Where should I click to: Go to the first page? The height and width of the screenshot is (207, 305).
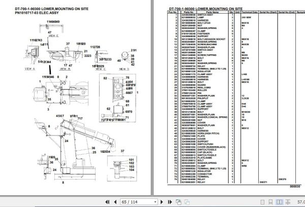(107, 202)
